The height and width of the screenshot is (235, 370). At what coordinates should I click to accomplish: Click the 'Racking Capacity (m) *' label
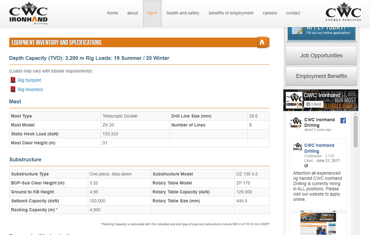pyautogui.click(x=34, y=210)
